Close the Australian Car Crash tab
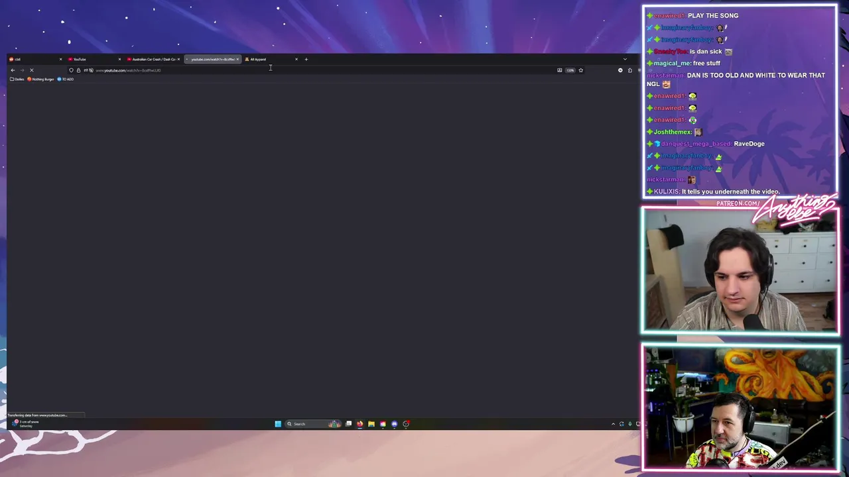 click(178, 59)
